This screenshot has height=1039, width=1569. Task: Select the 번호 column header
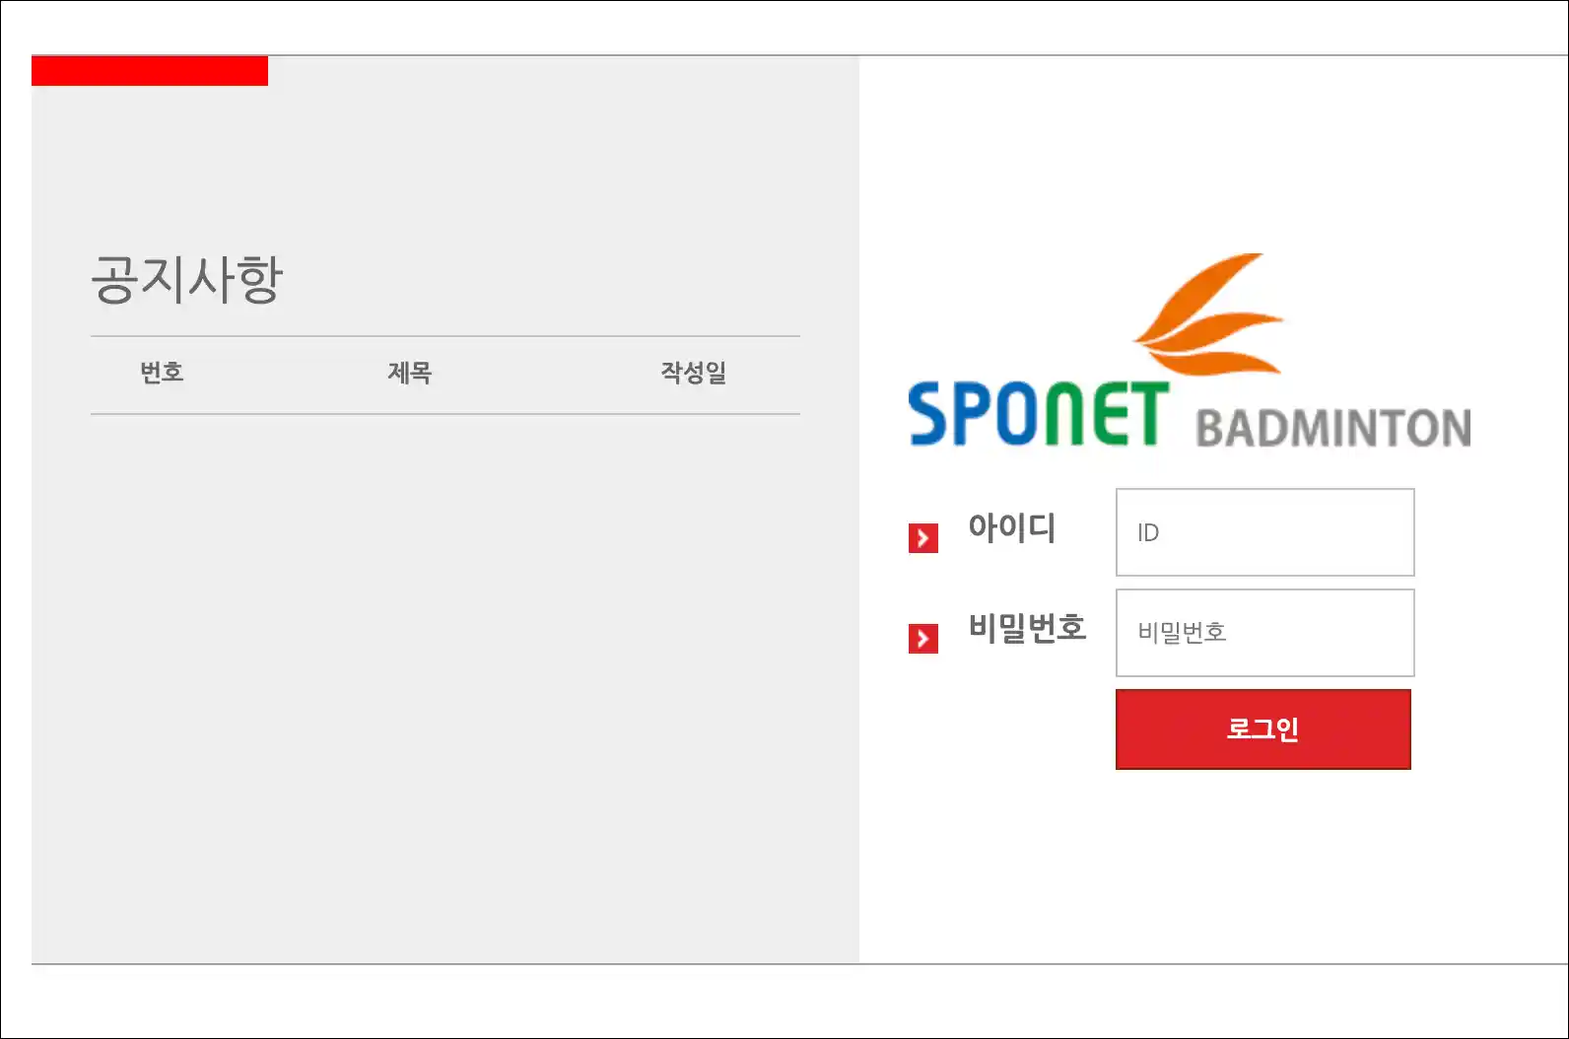click(162, 373)
